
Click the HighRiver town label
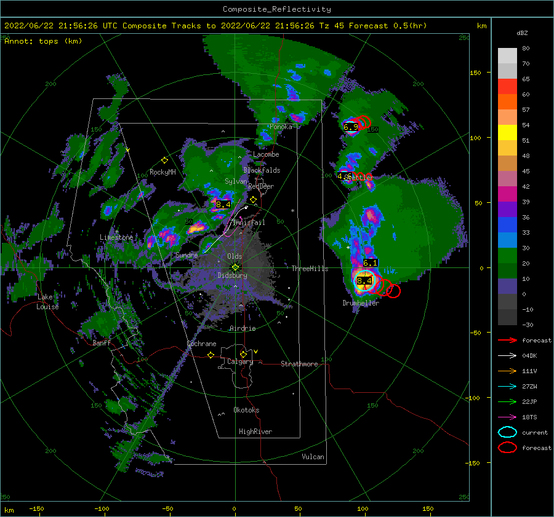coord(255,432)
